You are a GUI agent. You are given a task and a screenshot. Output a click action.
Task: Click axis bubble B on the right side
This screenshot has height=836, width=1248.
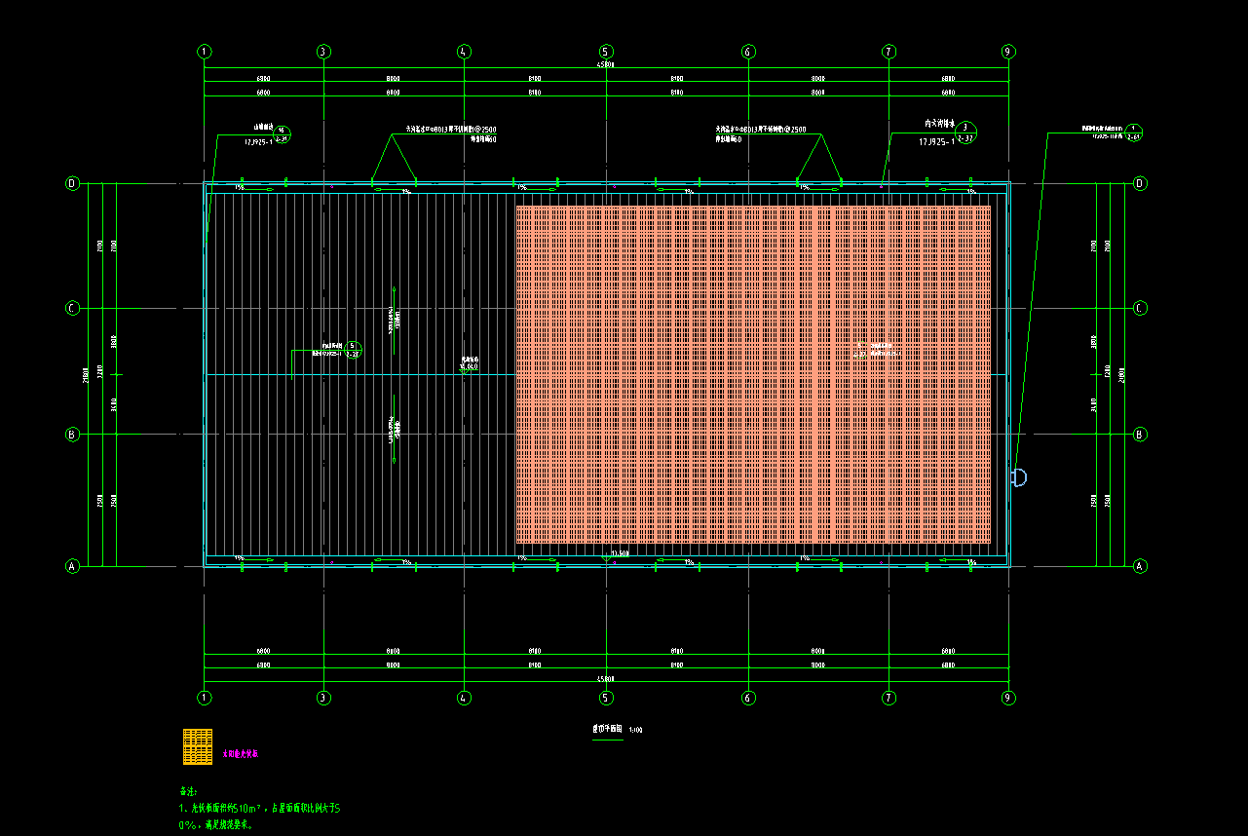pyautogui.click(x=1140, y=435)
